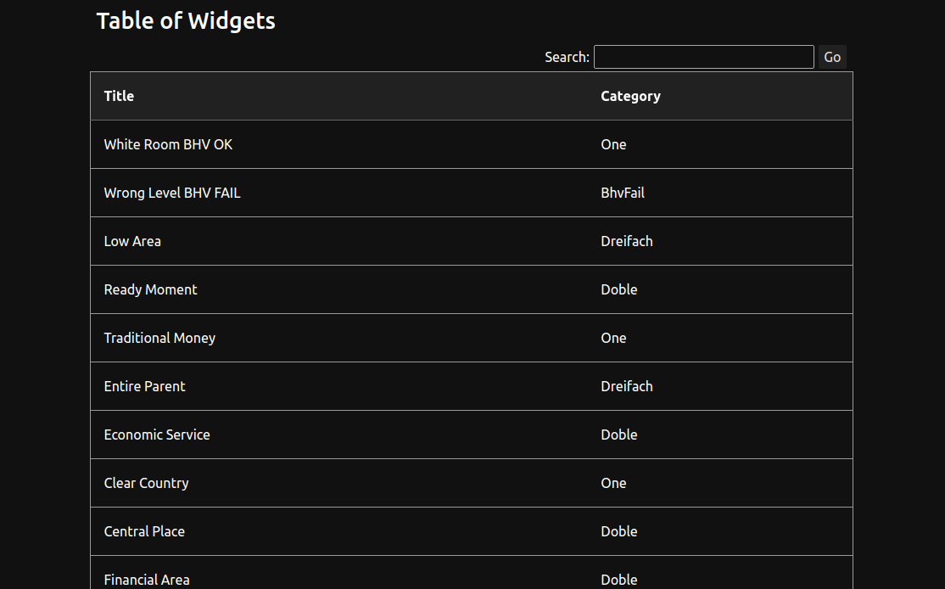Click the Ready Moment title
The height and width of the screenshot is (589, 945).
[x=150, y=289]
